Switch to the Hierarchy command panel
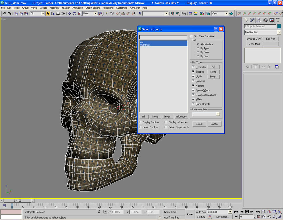Screen dimensions: 283x220 pos(259,20)
